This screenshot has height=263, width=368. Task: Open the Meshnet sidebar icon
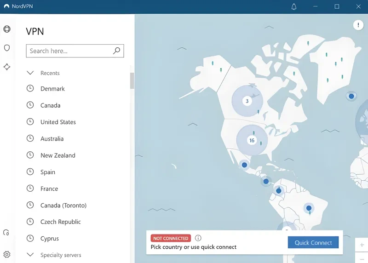coord(7,67)
